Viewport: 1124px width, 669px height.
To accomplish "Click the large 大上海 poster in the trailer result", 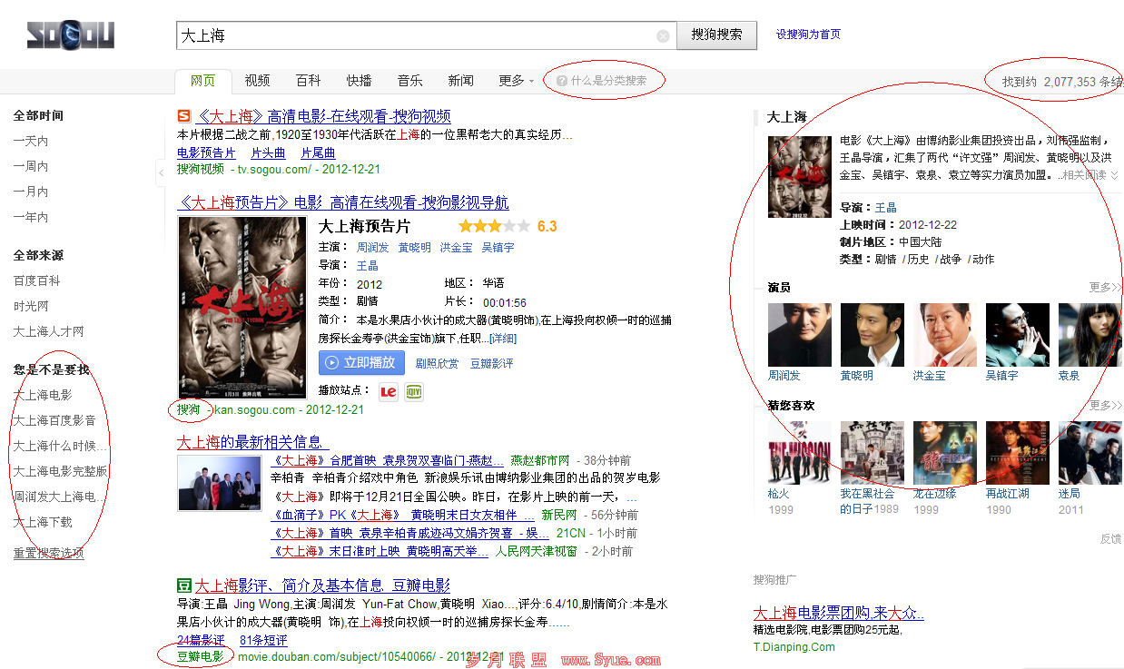I will pos(242,308).
